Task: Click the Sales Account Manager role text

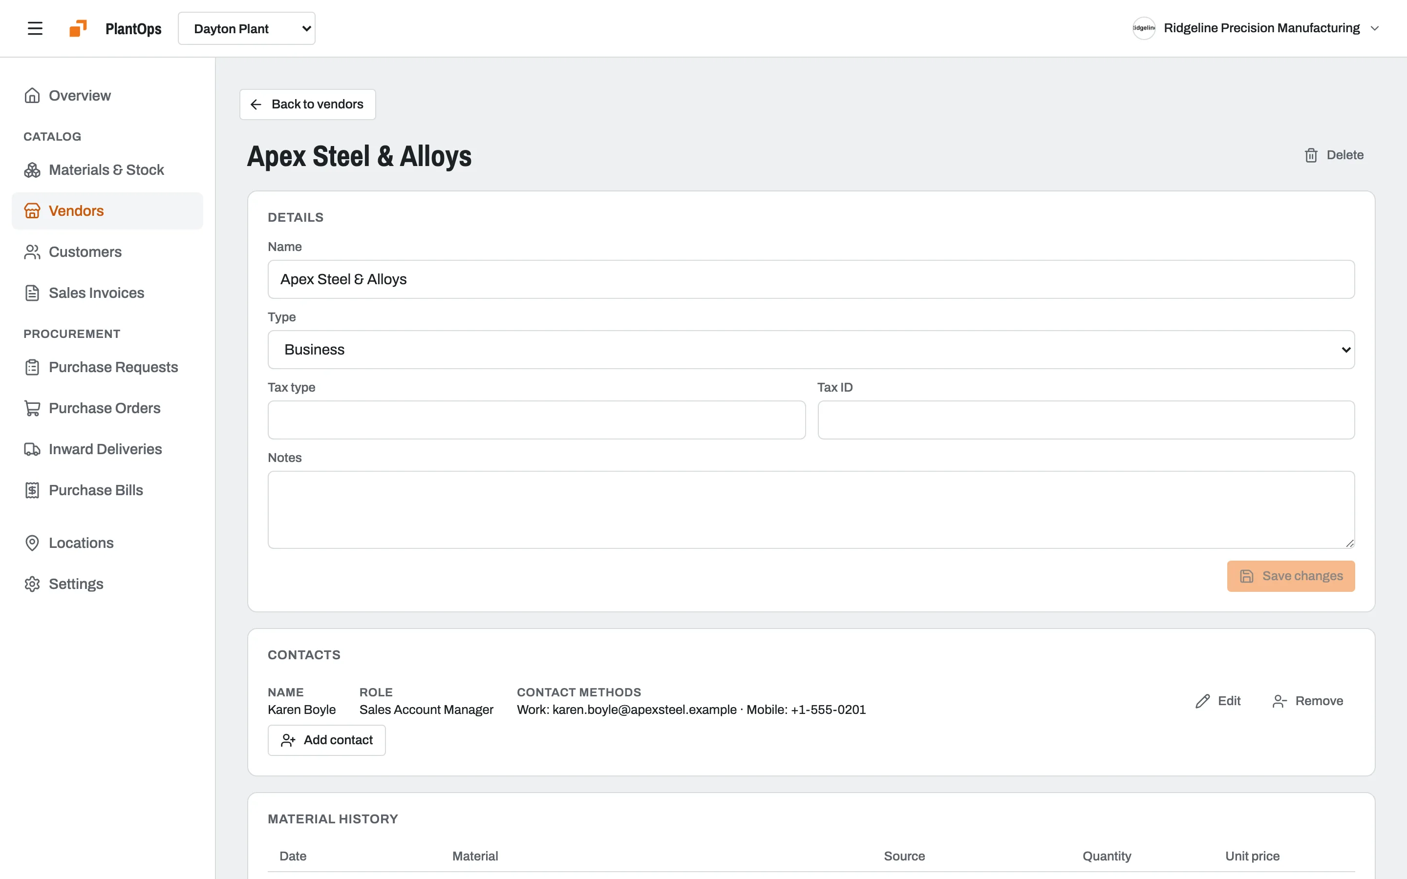Action: pos(426,710)
